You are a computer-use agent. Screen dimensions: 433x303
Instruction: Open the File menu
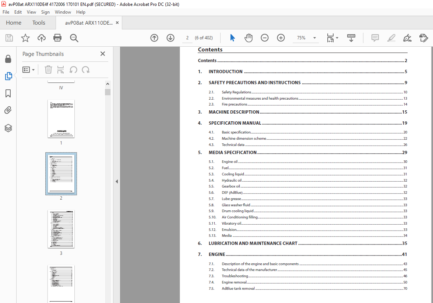coord(6,12)
